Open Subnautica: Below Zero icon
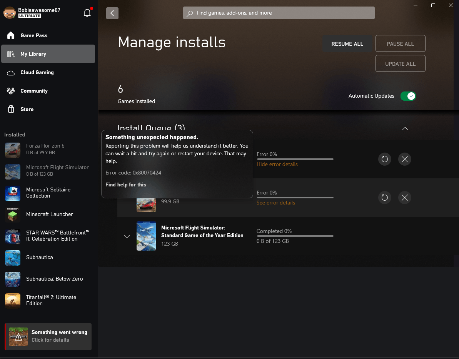459x359 pixels. click(x=13, y=279)
